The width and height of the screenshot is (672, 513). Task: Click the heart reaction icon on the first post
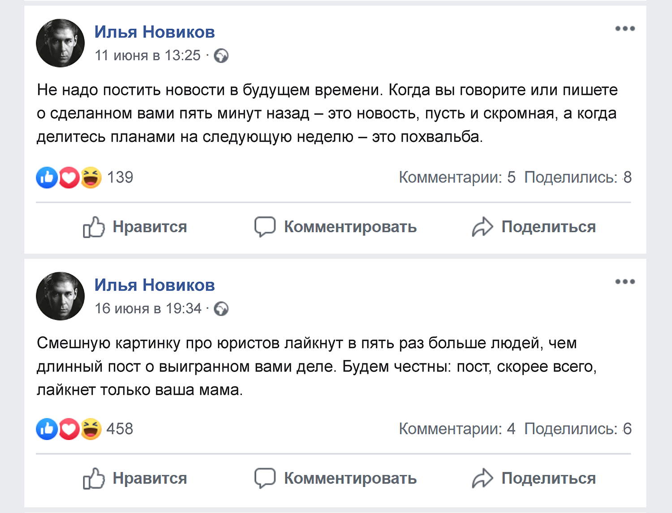click(69, 178)
